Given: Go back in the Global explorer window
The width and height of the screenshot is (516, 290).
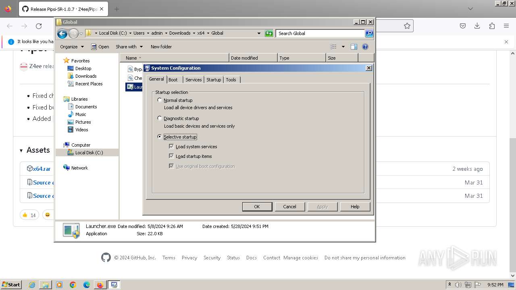Looking at the screenshot, I should (x=62, y=33).
